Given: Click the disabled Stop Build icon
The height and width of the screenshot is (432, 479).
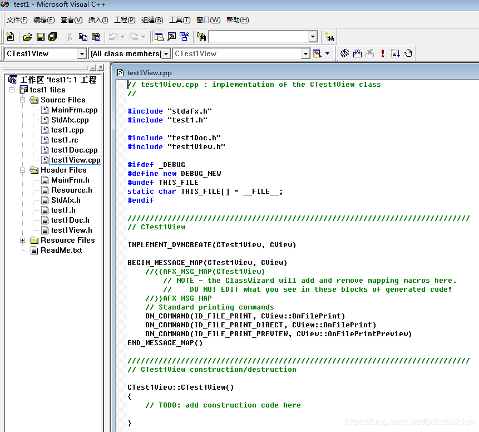Looking at the screenshot, I should point(370,53).
